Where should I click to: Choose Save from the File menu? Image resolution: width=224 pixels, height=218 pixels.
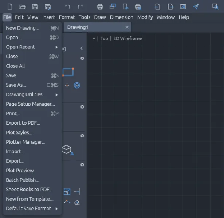tap(32, 75)
